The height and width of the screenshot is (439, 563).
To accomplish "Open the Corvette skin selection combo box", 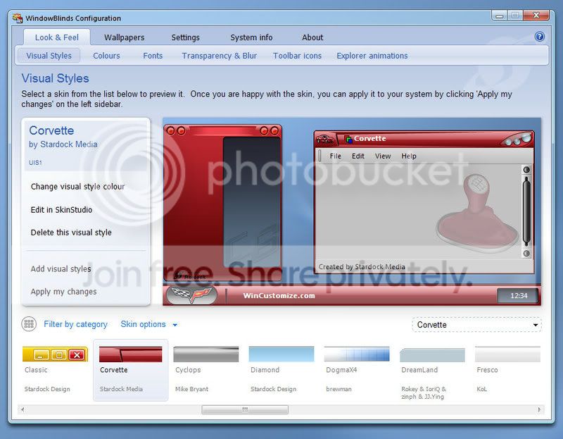I will pyautogui.click(x=476, y=325).
